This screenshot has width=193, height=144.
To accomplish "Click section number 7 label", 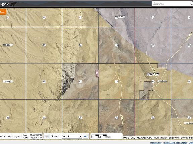I will pyautogui.click(x=153, y=18).
